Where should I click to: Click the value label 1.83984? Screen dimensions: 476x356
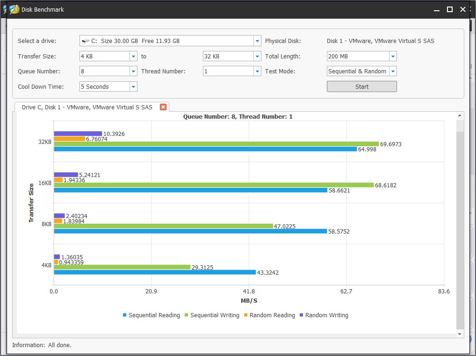point(74,221)
